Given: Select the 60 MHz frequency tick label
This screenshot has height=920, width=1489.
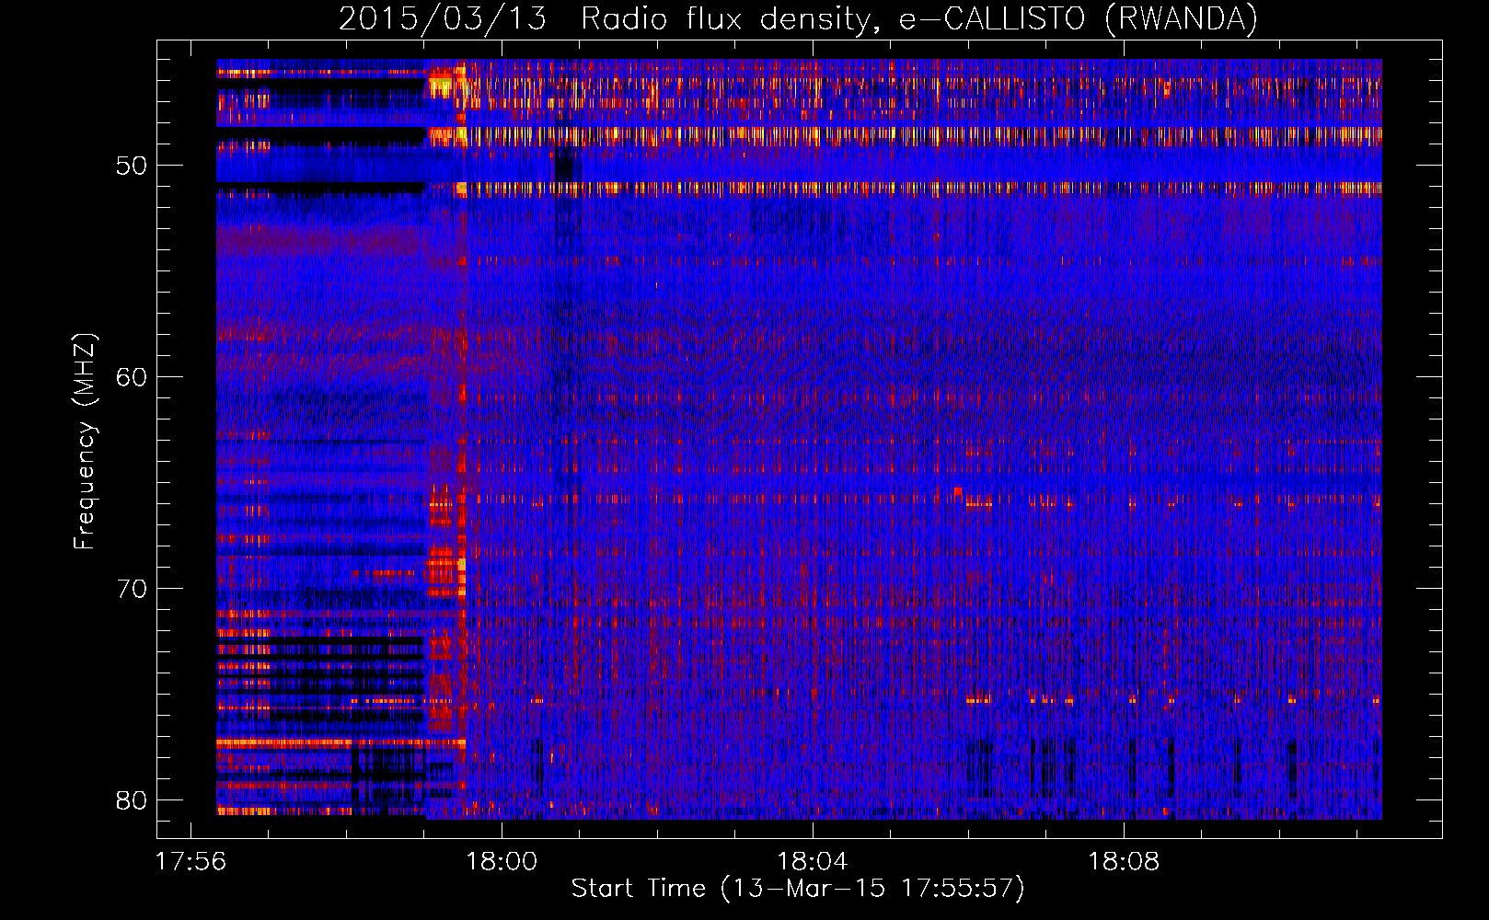Looking at the screenshot, I should click(132, 377).
